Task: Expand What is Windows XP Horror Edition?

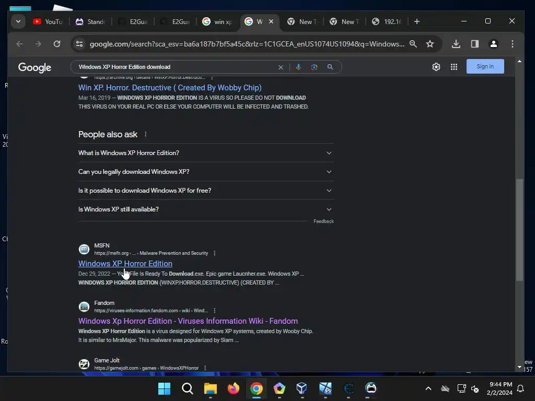Action: click(206, 153)
